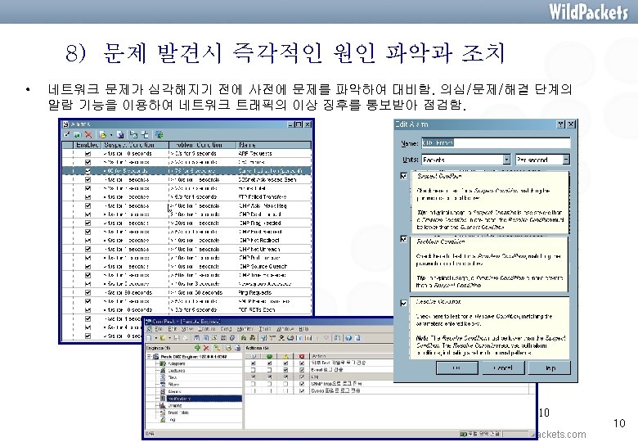Toggle Enabled checkbox for Ping Requests alarm
Screen dimensions: 638x442
coord(88,292)
